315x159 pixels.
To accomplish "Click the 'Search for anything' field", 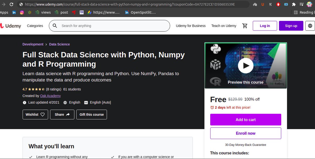I will [x=109, y=26].
